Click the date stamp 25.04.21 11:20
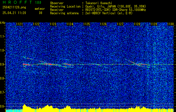176x112 pixels. (14, 13)
